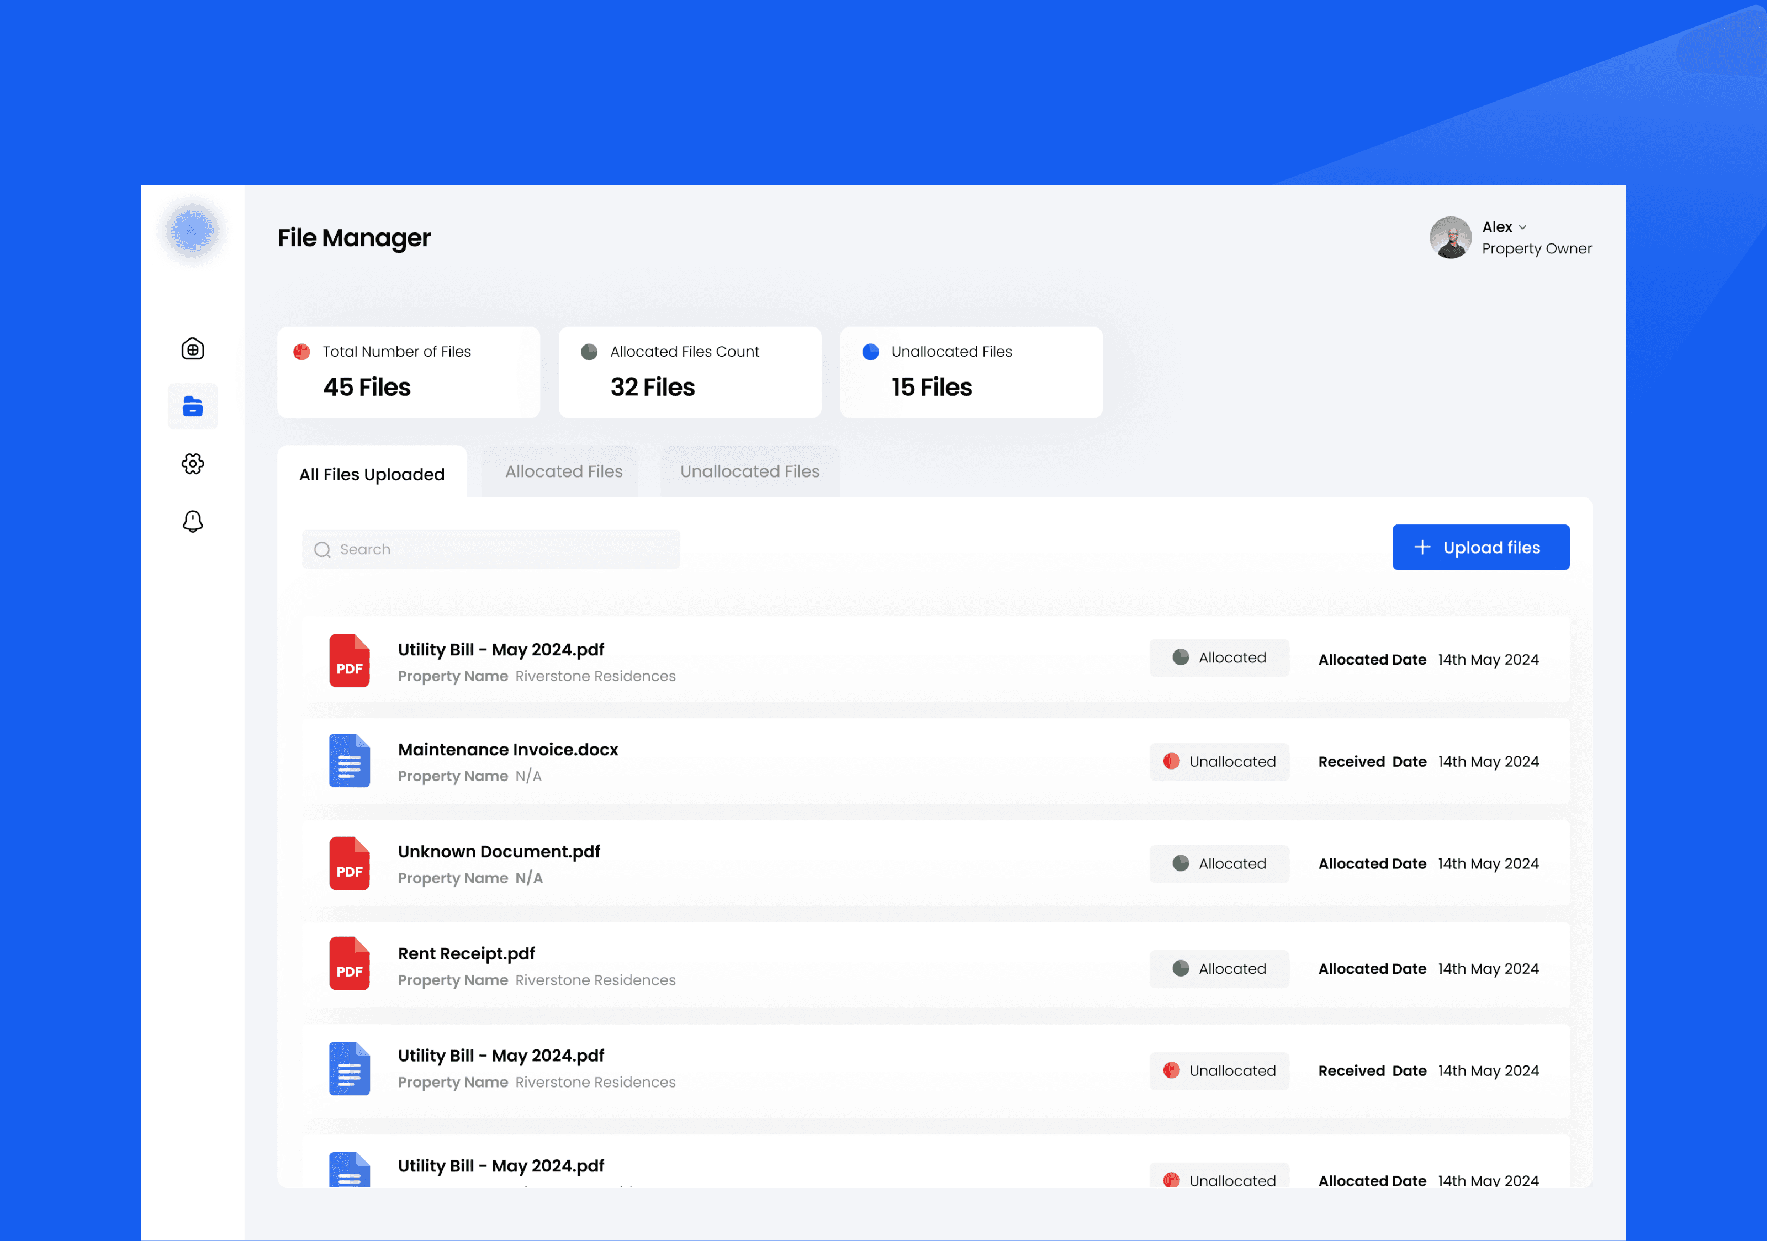Screen dimensions: 1767x1241
Task: Click the Allocated status badge for Rent Receipt.pdf
Action: [x=1218, y=969]
